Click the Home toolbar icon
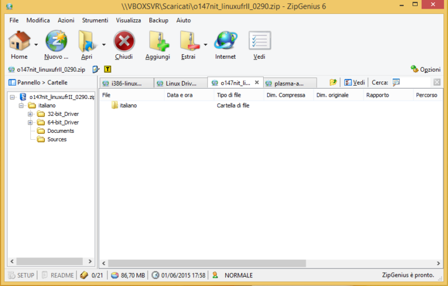The image size is (448, 286). click(19, 42)
